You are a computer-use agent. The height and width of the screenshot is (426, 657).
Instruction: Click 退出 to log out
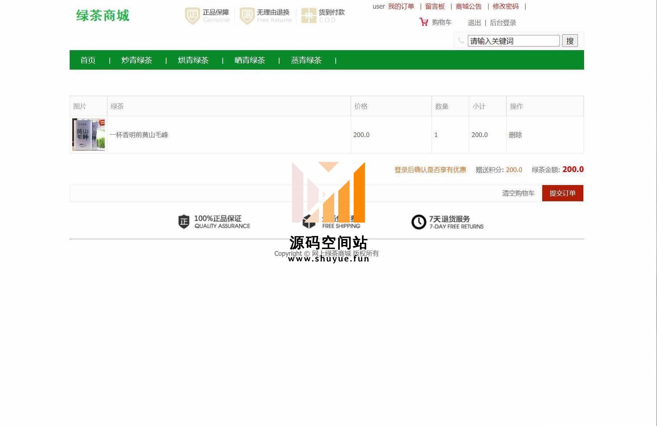click(x=474, y=23)
